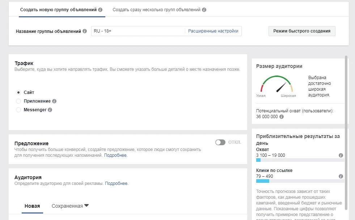Screen dimensions: 355x220
Task: Select the 'Приложение' traffic radio button
Action: coord(18,101)
